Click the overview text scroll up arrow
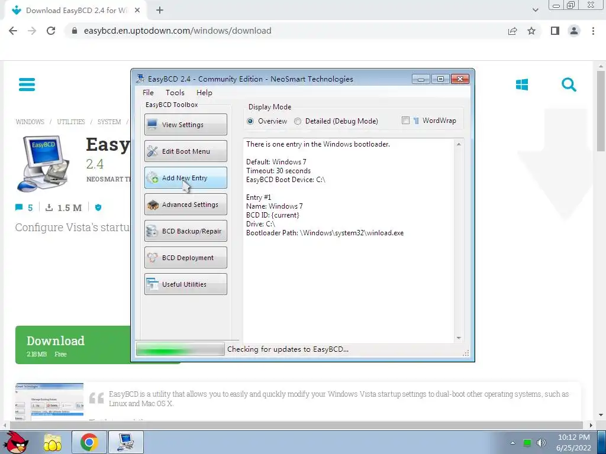The image size is (606, 454). pyautogui.click(x=459, y=144)
